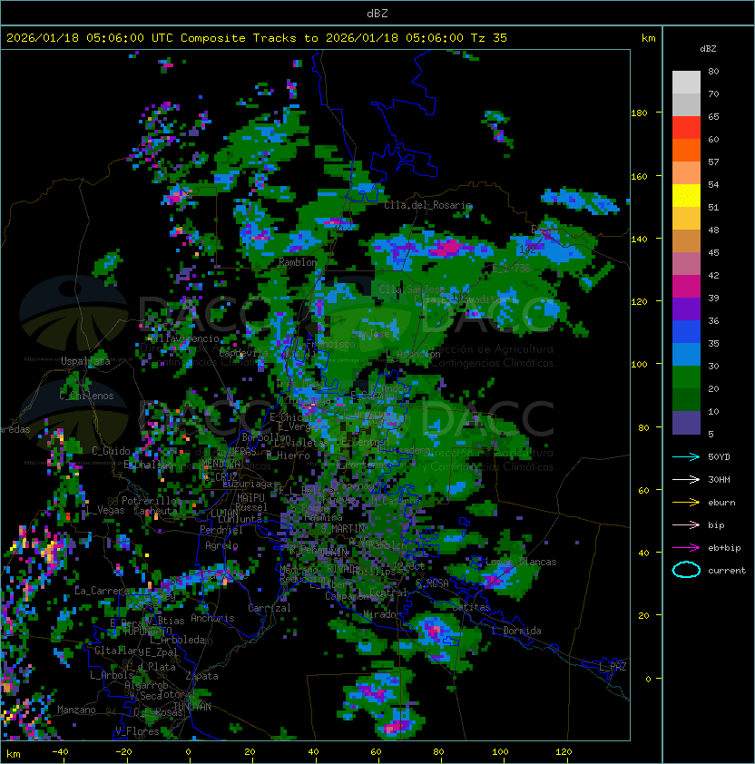Pick the light gray 70–80 dBZ swatch
This screenshot has height=764, width=755.
(686, 82)
